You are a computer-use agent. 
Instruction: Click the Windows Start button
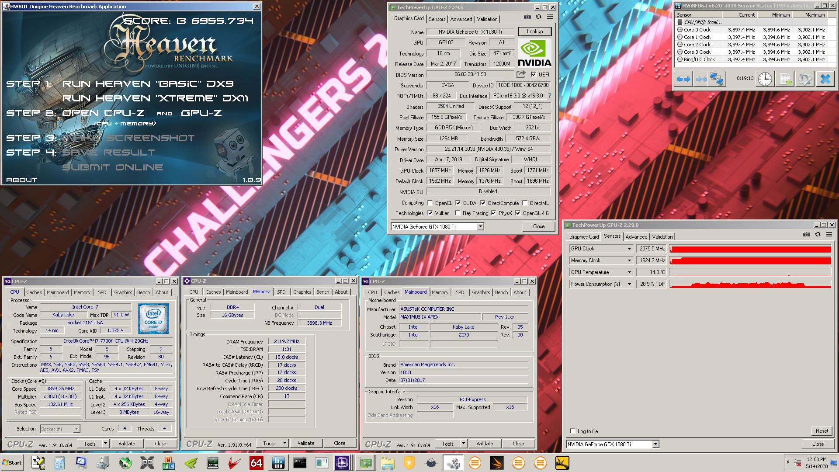[12, 463]
